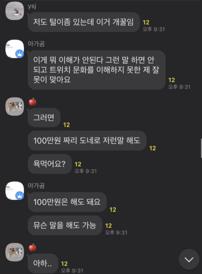This screenshot has width=202, height=274.
Task: Open the dog avatar next to 아하..
Action: (15, 252)
